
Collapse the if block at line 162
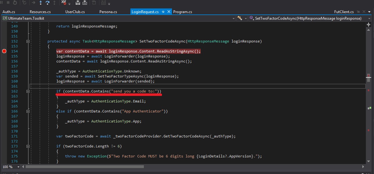pos(28,91)
